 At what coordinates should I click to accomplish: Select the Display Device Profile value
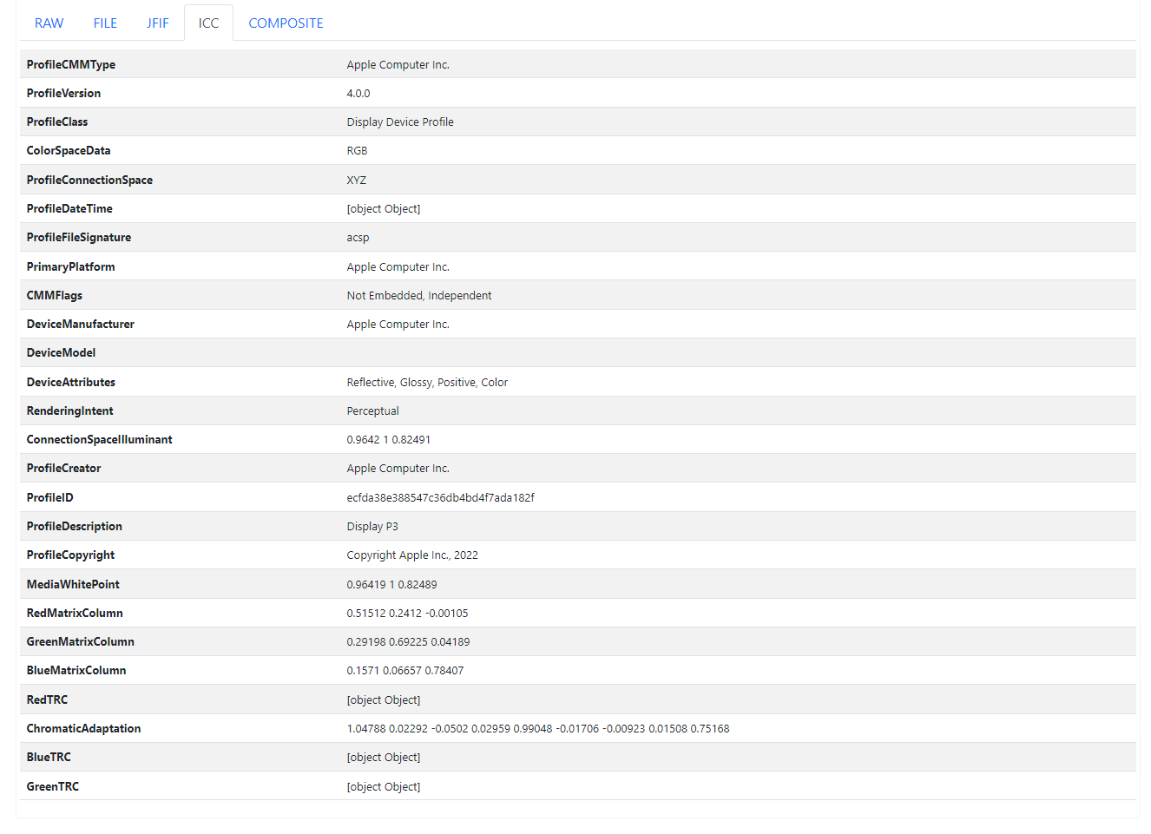(x=400, y=122)
